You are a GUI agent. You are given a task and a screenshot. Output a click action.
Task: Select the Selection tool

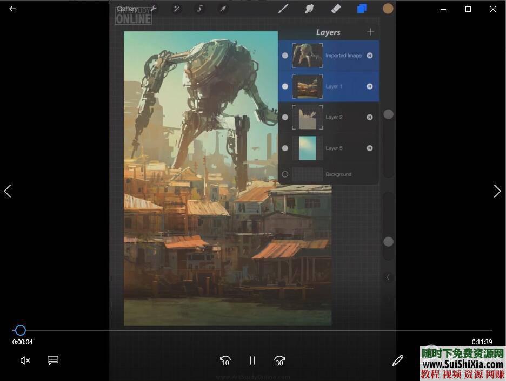coord(199,9)
